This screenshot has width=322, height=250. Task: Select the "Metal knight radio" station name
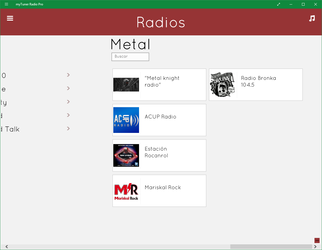coord(162,81)
